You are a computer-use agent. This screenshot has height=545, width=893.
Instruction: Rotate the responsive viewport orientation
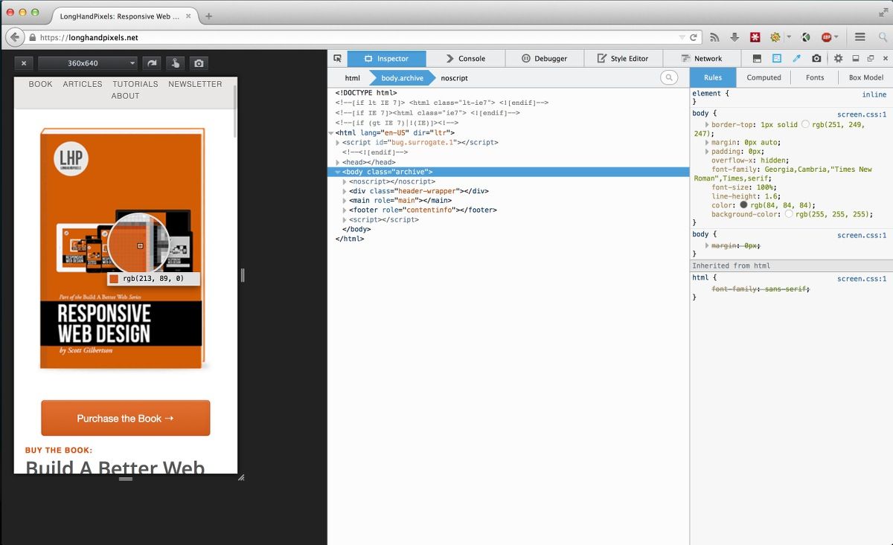click(x=153, y=64)
